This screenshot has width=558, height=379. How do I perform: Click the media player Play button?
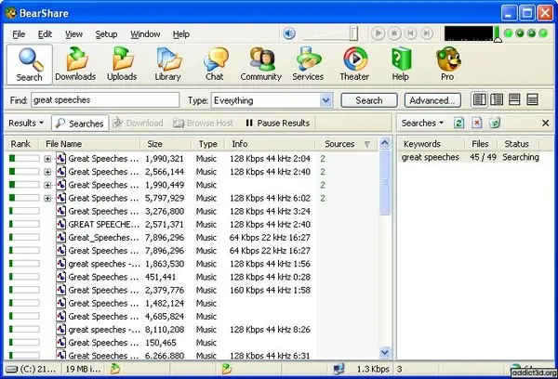(378, 33)
